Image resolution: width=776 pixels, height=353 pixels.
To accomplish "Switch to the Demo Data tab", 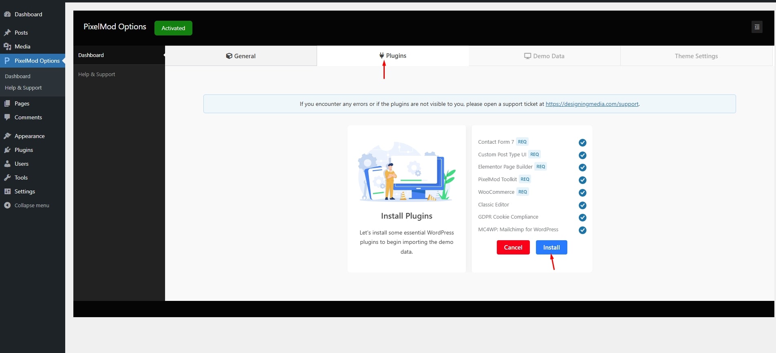I will 545,56.
